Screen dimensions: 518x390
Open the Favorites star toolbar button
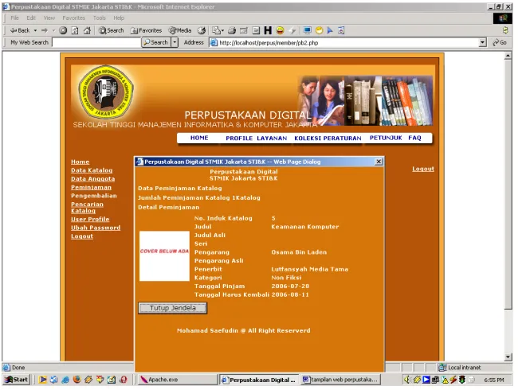[x=146, y=31]
